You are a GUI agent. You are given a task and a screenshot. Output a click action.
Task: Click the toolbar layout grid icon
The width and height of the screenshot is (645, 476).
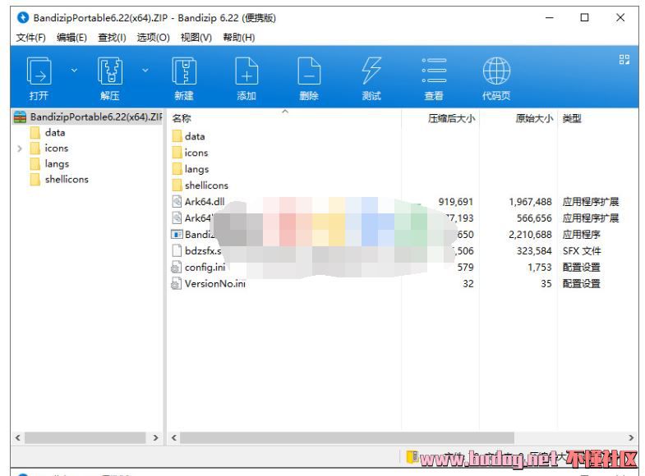click(x=624, y=60)
